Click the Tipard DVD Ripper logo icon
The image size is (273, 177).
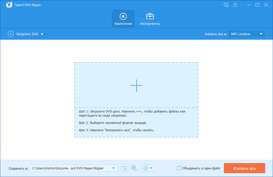(x=9, y=5)
